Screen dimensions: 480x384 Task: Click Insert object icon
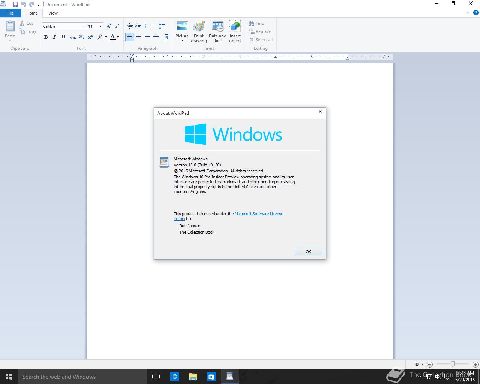point(235,32)
